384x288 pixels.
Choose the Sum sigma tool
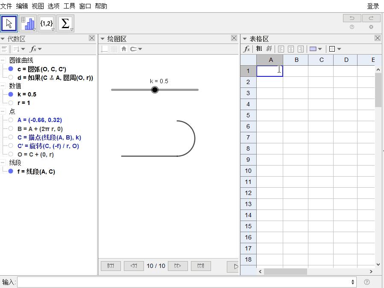(65, 23)
